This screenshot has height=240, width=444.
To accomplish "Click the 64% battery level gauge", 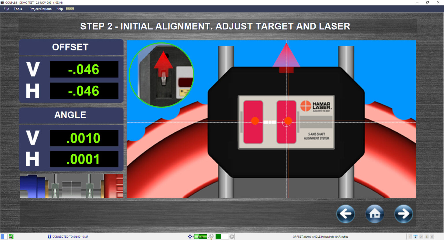I will (201, 236).
